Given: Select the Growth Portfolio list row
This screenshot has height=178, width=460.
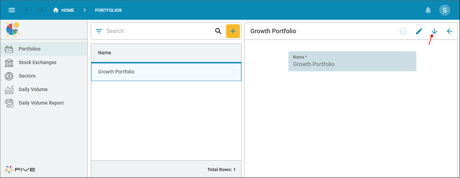Looking at the screenshot, I should 166,72.
